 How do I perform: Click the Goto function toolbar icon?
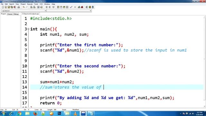(38, 7)
